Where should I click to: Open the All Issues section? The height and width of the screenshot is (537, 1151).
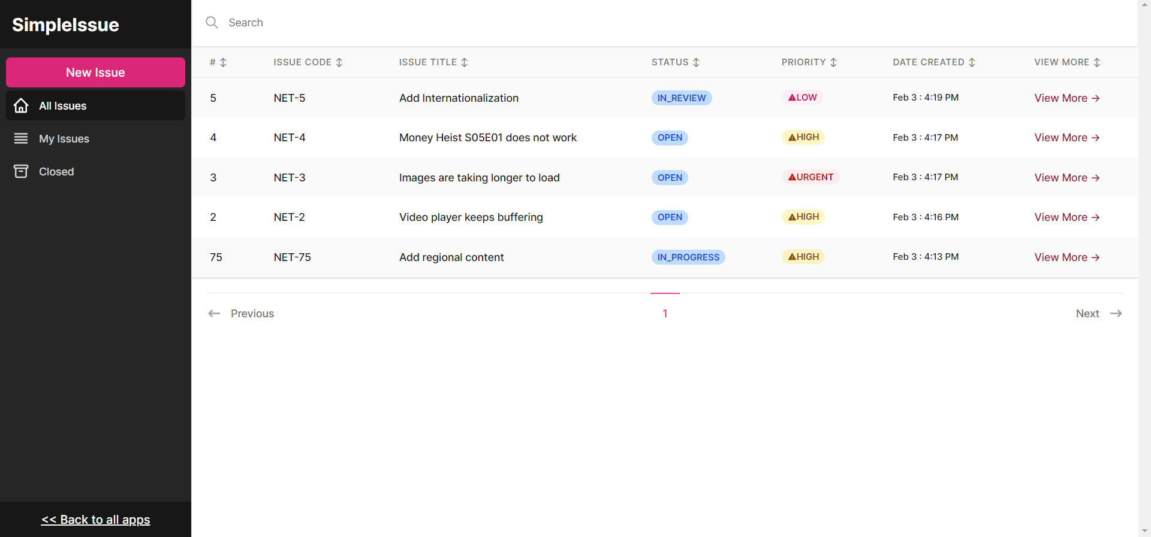95,105
